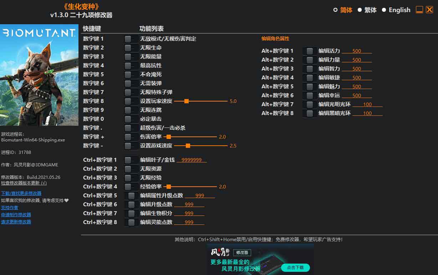Viewport: 438px width, 275px height.
Task: Close the trainer window
Action: (x=429, y=10)
